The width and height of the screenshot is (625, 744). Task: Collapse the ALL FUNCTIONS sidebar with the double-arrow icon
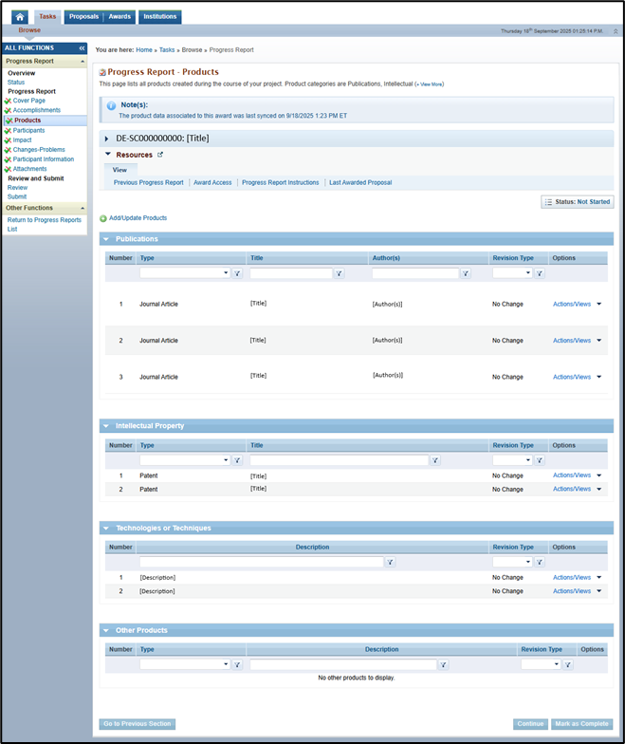click(x=82, y=47)
